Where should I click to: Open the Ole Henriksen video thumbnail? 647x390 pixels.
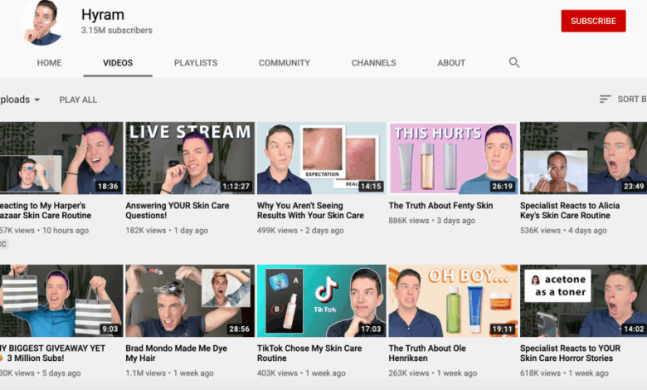pos(453,300)
